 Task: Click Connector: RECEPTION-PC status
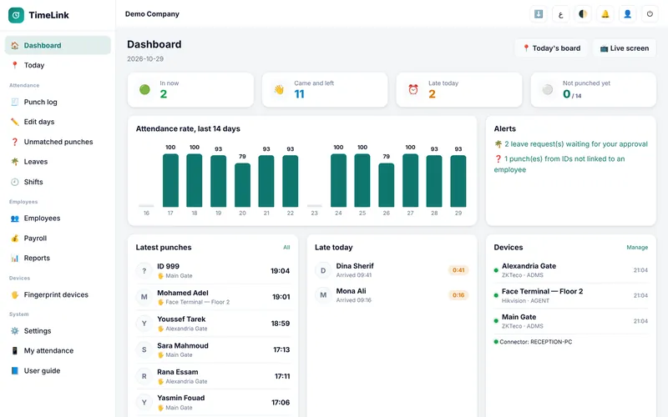point(533,342)
